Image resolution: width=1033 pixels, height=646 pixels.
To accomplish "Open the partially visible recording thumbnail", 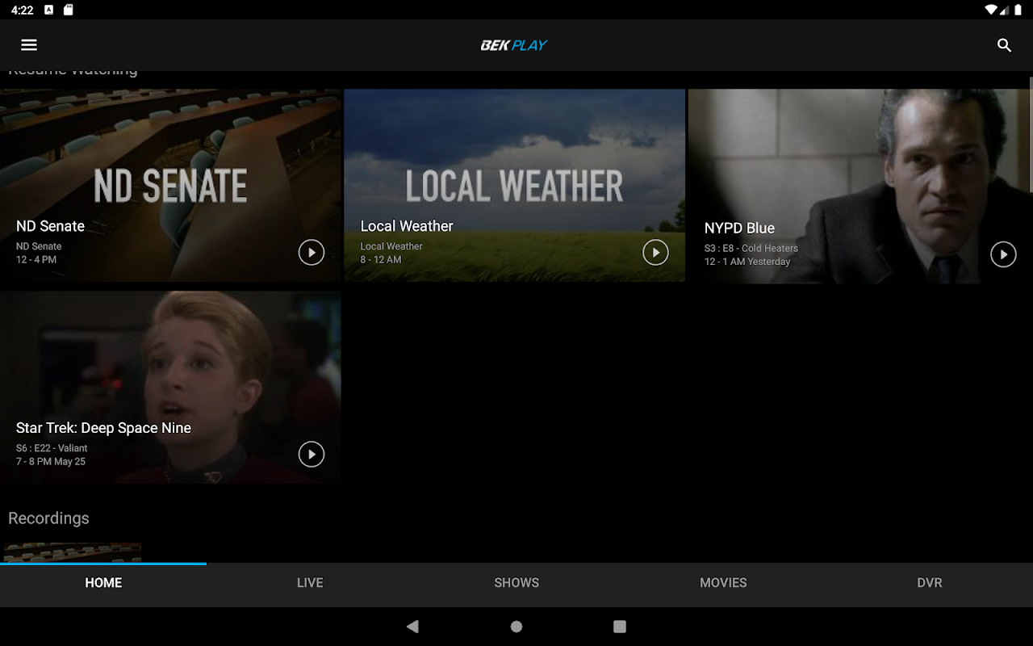I will click(73, 552).
